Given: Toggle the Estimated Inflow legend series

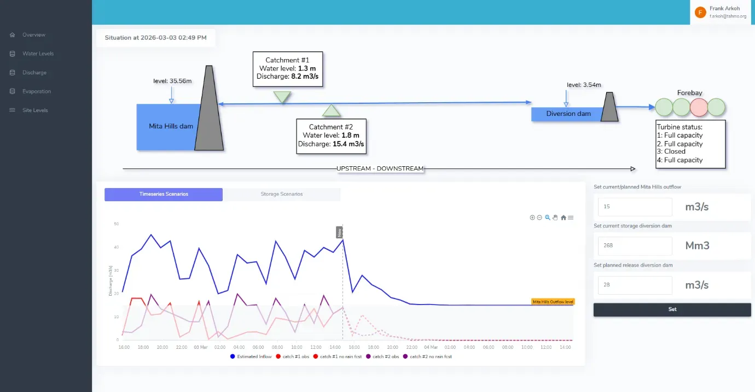Looking at the screenshot, I should 251,356.
